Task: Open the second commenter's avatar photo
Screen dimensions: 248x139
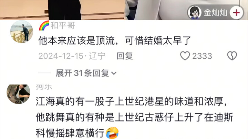Action: click(18, 94)
